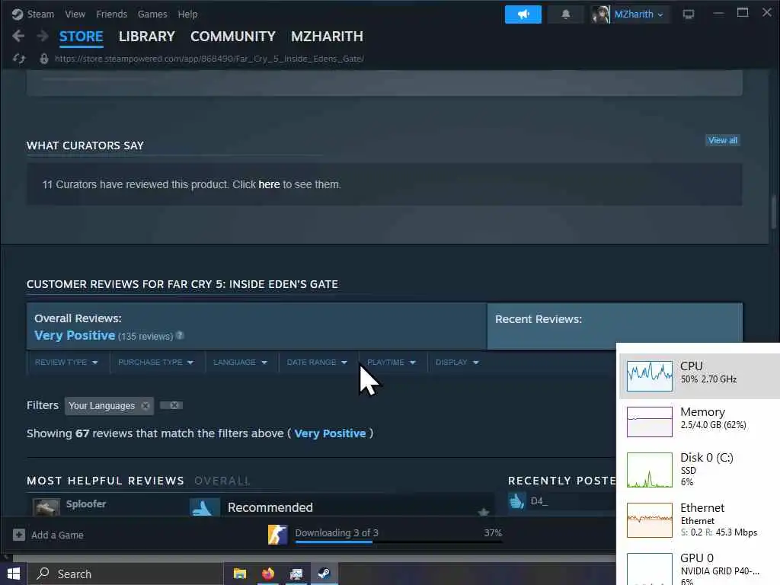Click the Downloading 3 of 3 progress bar

tap(398, 542)
